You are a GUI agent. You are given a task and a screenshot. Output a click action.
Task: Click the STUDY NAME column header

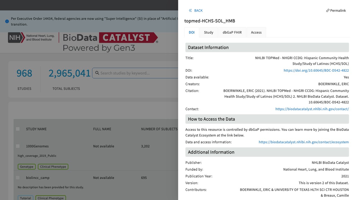pyautogui.click(x=36, y=129)
